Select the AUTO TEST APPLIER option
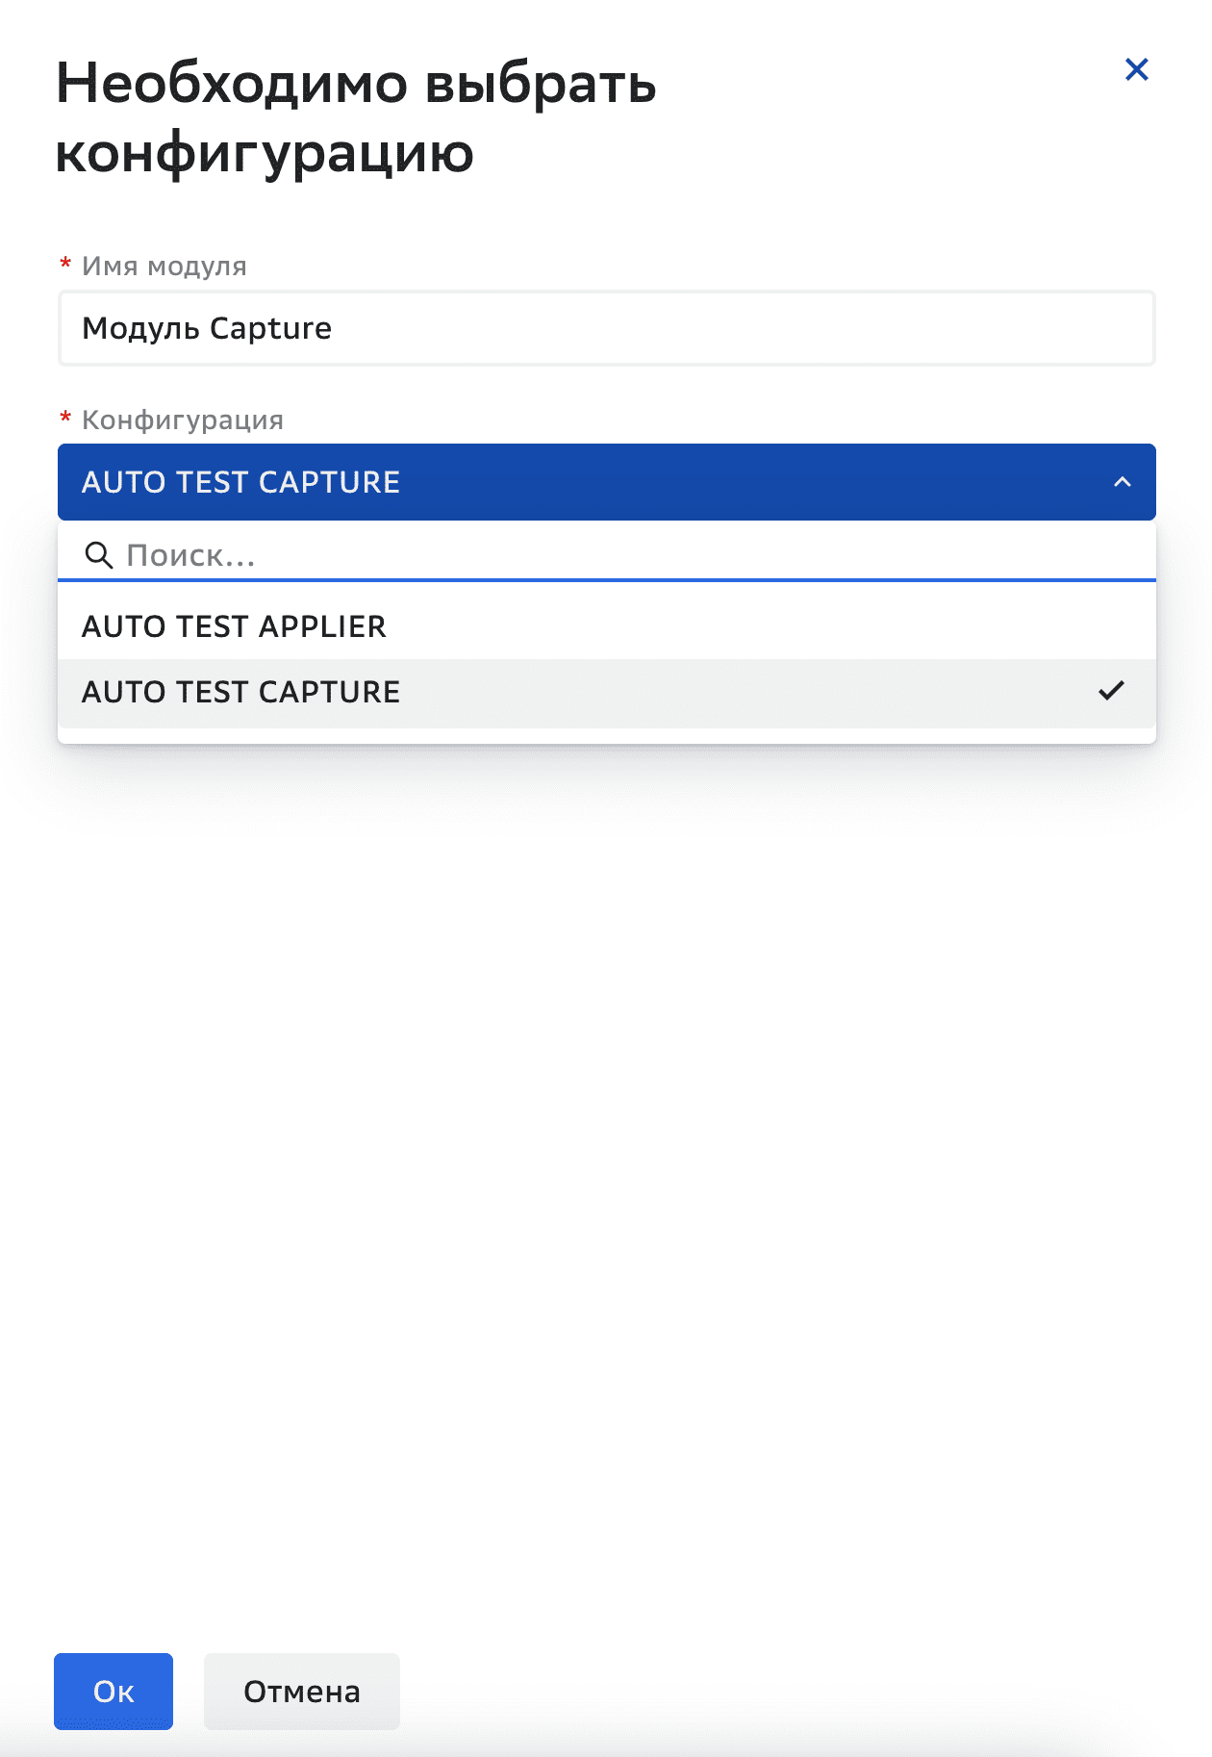The height and width of the screenshot is (1757, 1212). pyautogui.click(x=234, y=626)
